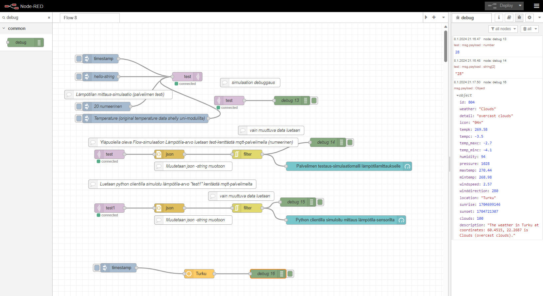This screenshot has width=543, height=296.
Task: Pick the debug node from palette
Action: pyautogui.click(x=26, y=42)
